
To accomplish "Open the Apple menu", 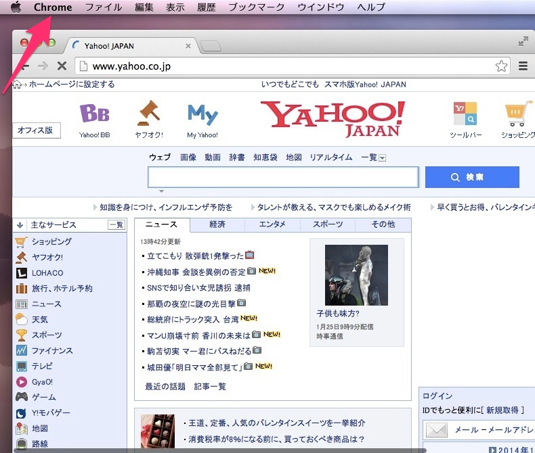I will [x=16, y=7].
